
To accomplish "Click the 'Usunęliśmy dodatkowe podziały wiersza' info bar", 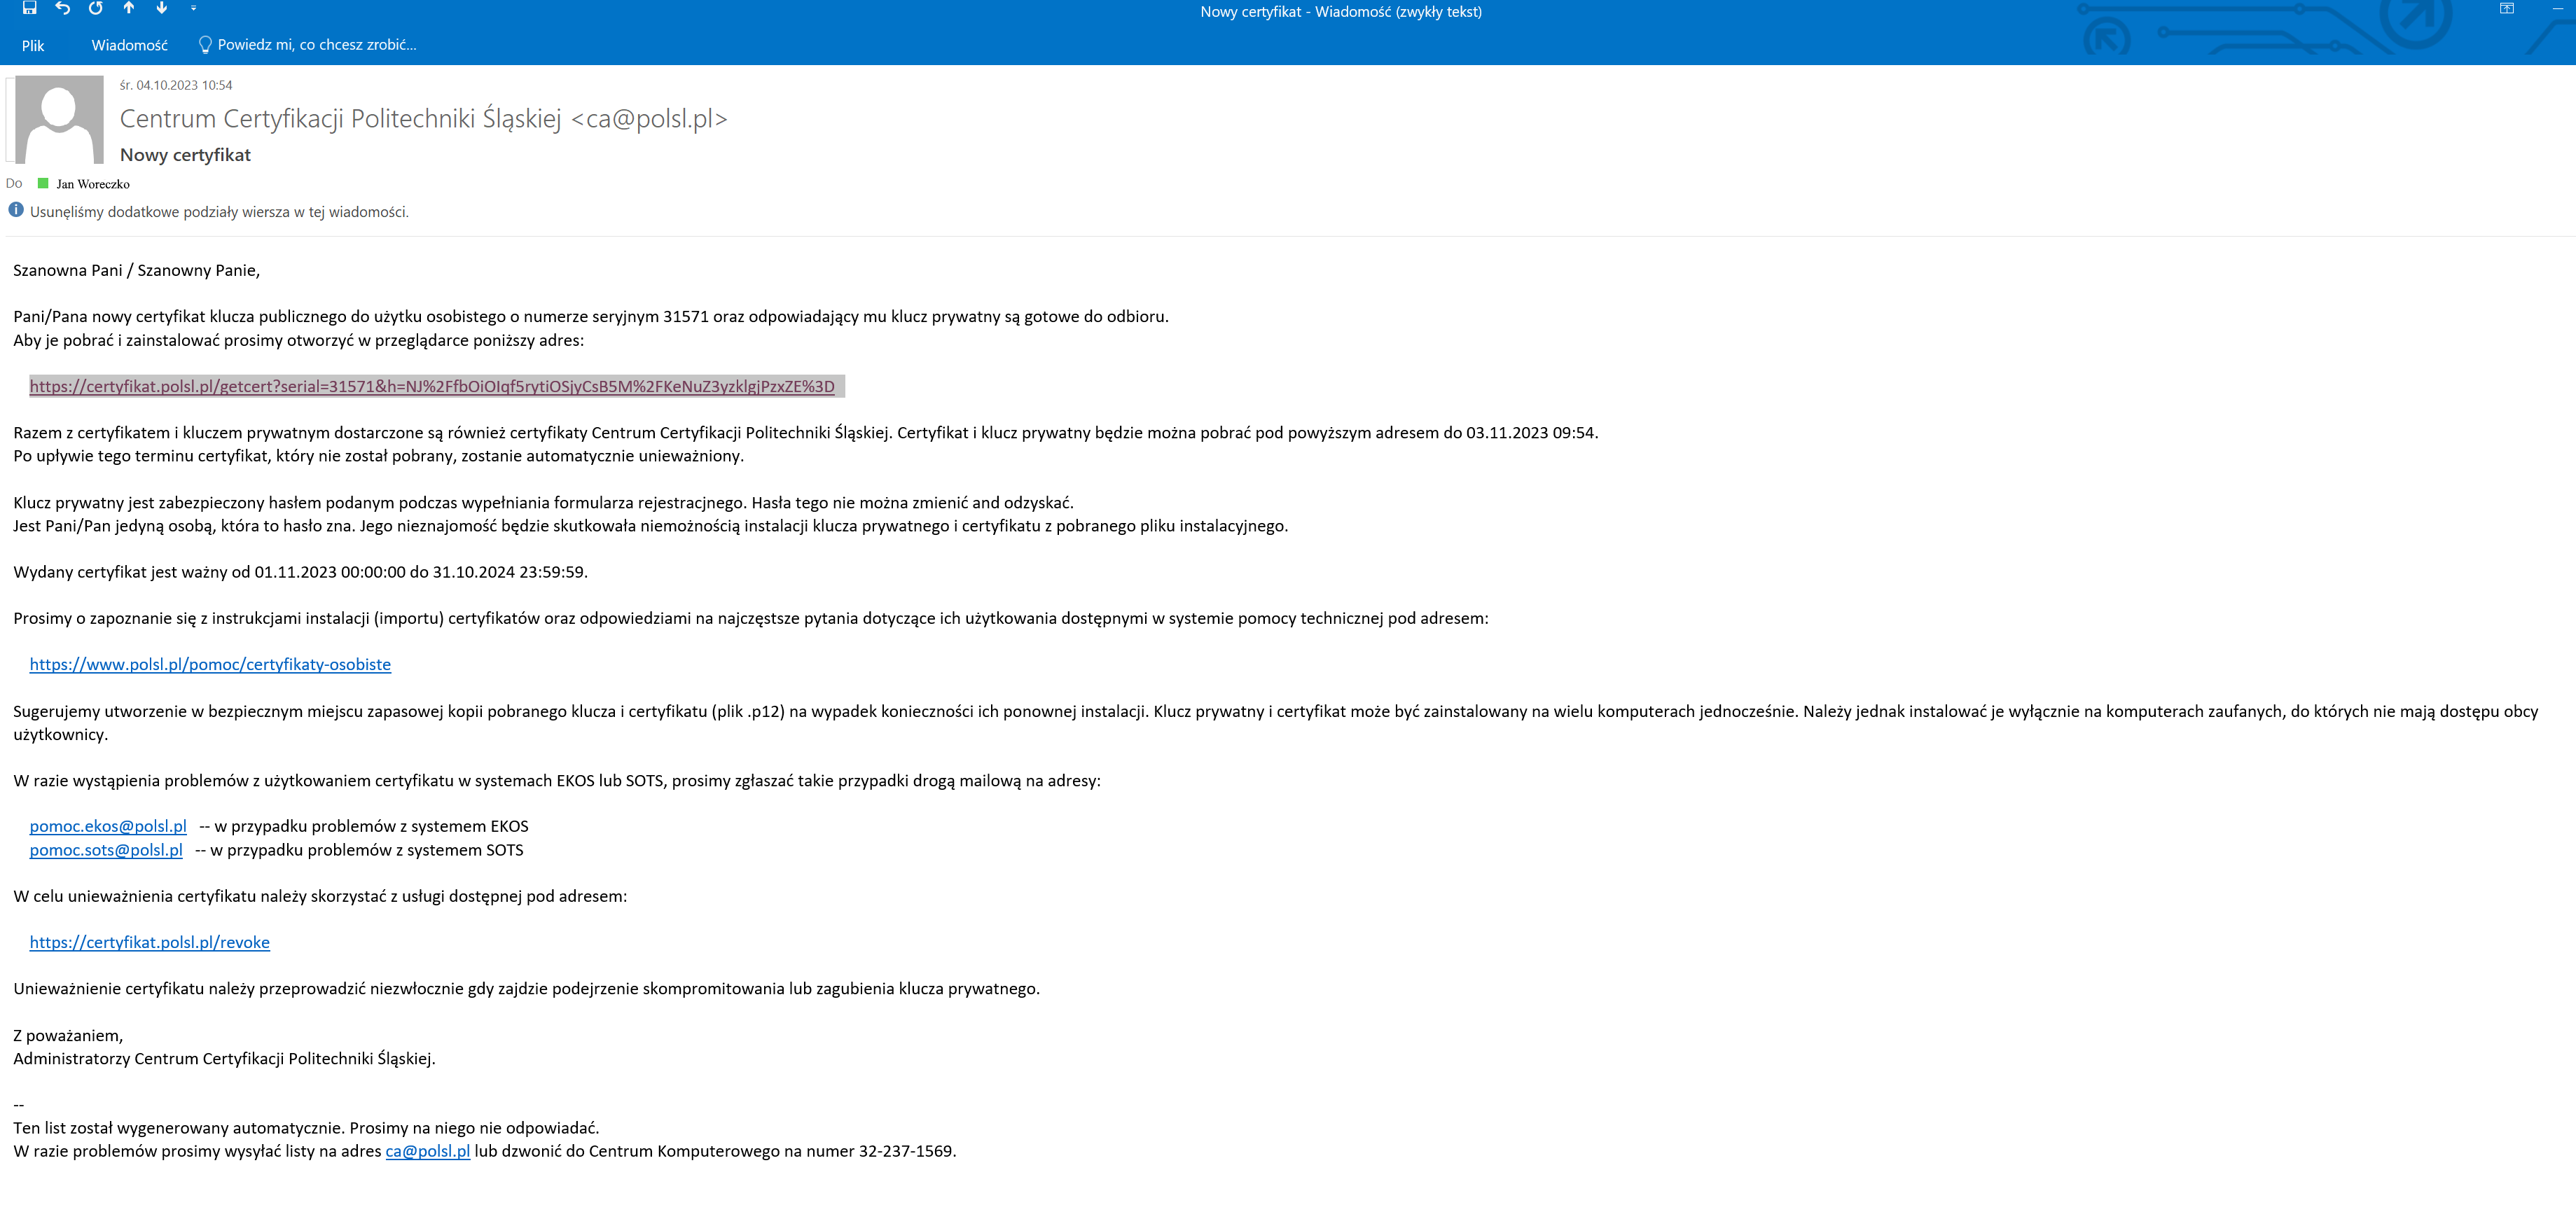I will (x=219, y=212).
